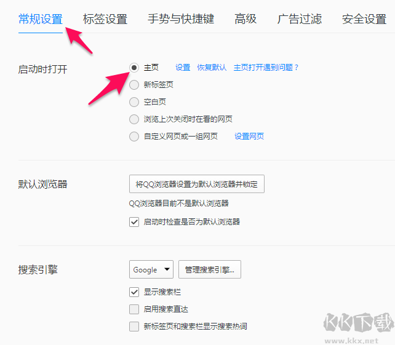Open the 高级 settings tab
Screen dimensions: 395x345
245,19
